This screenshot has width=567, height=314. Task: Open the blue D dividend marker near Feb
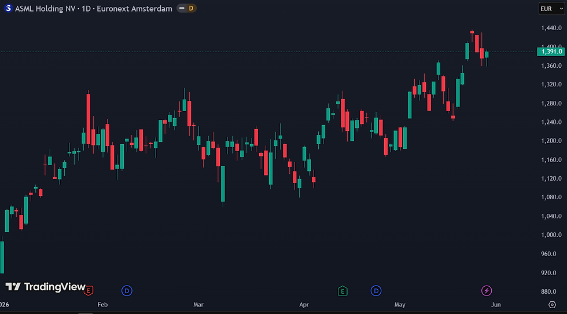pos(127,290)
